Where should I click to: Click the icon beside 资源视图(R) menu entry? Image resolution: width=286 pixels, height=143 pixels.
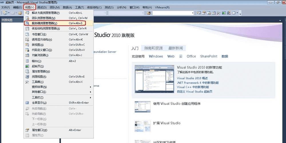tap(27, 77)
